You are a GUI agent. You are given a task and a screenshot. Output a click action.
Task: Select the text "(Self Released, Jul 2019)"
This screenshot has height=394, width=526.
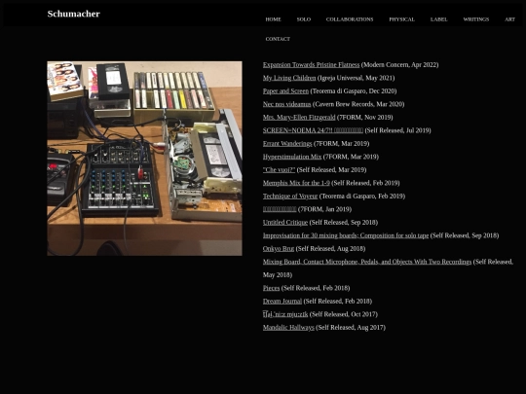click(x=397, y=130)
